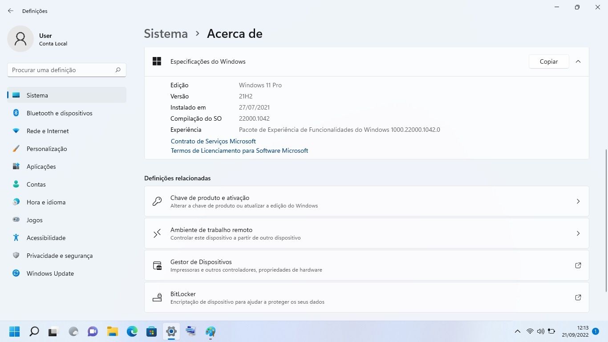Image resolution: width=608 pixels, height=342 pixels.
Task: Go to Rede e Internet settings
Action: point(67,131)
